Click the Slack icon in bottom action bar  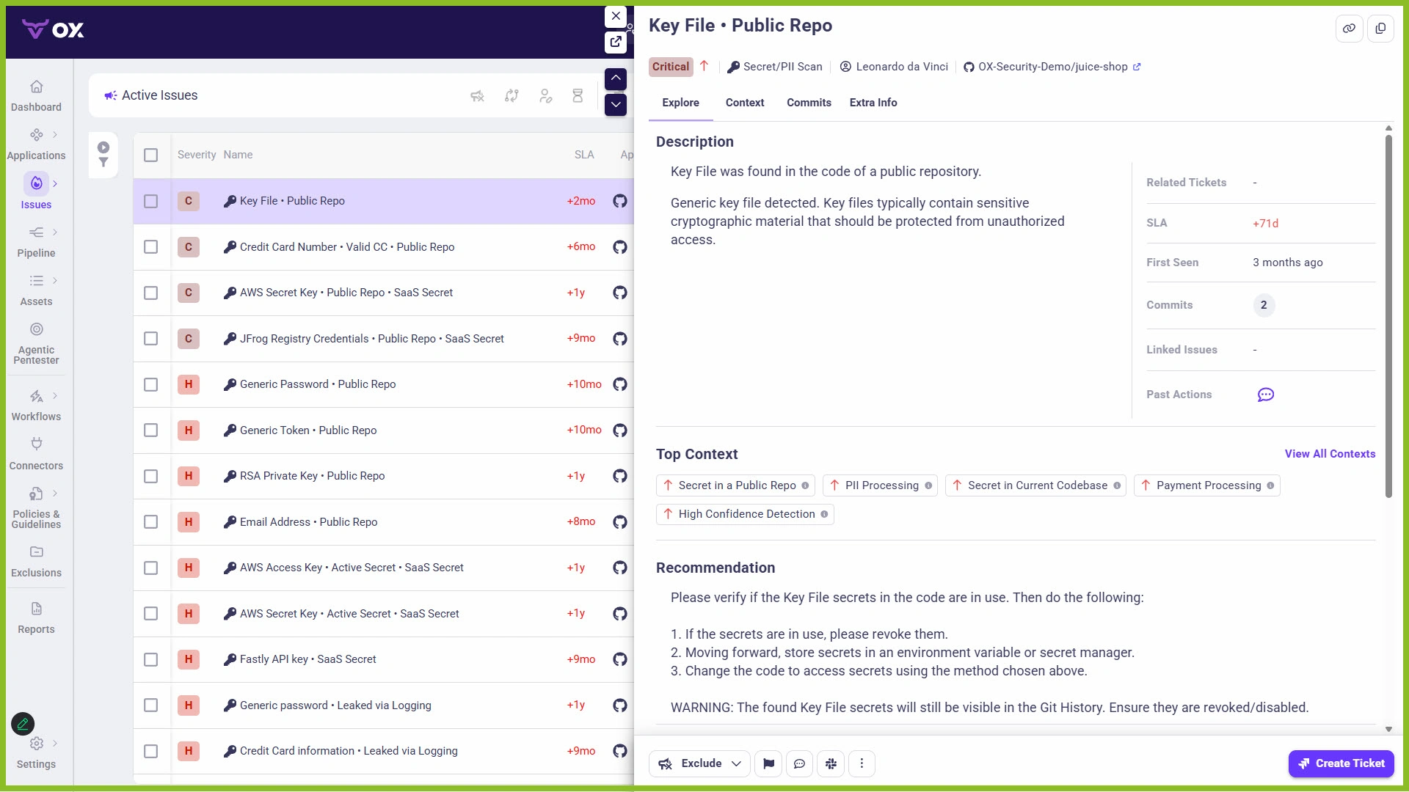click(831, 763)
